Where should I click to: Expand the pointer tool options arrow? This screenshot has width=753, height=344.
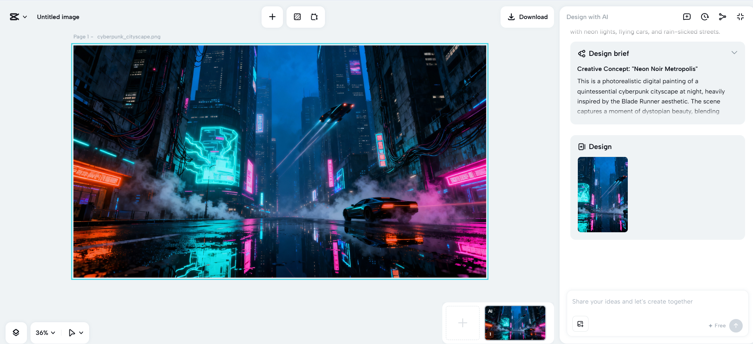tap(81, 333)
